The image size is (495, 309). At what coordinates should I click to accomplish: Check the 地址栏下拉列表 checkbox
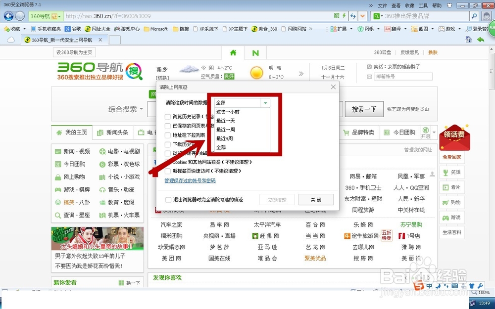(168, 135)
